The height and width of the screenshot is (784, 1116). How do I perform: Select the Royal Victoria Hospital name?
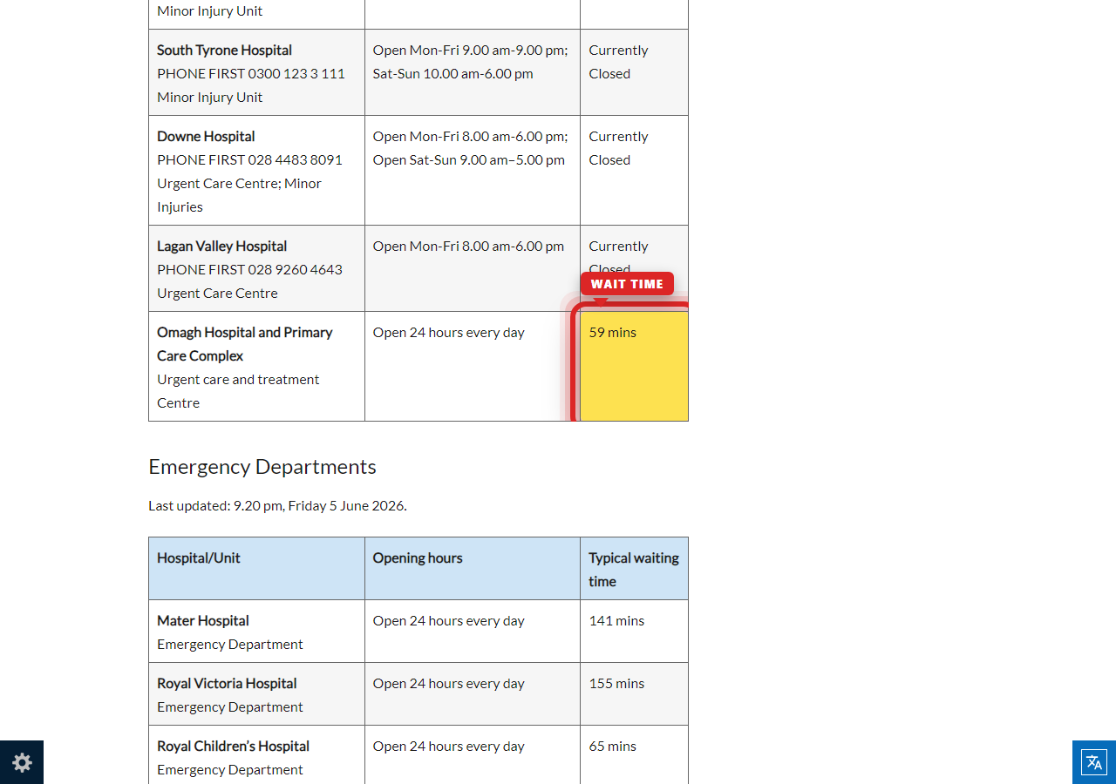pyautogui.click(x=227, y=684)
